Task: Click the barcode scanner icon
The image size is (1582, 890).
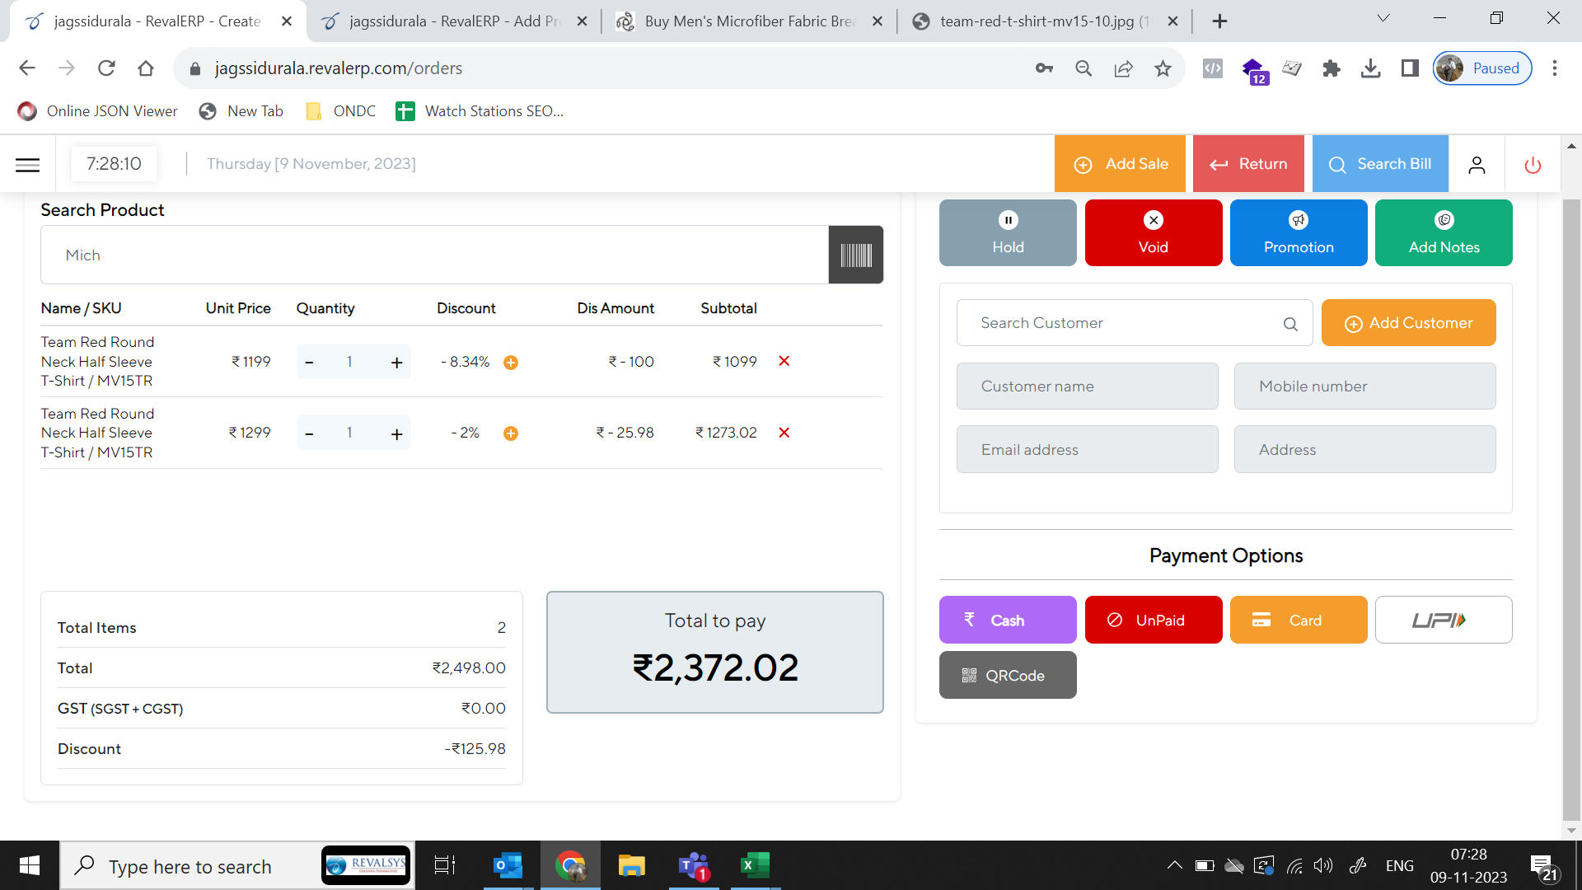Action: (855, 255)
